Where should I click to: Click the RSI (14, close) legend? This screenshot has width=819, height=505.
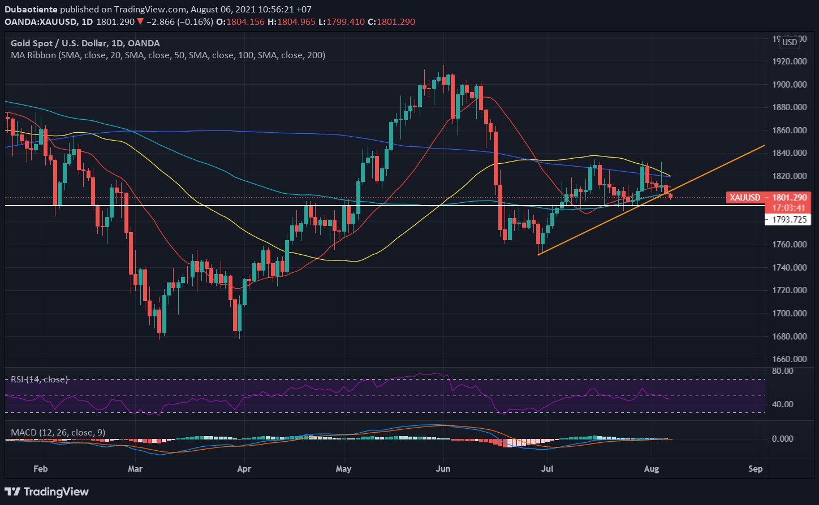39,380
